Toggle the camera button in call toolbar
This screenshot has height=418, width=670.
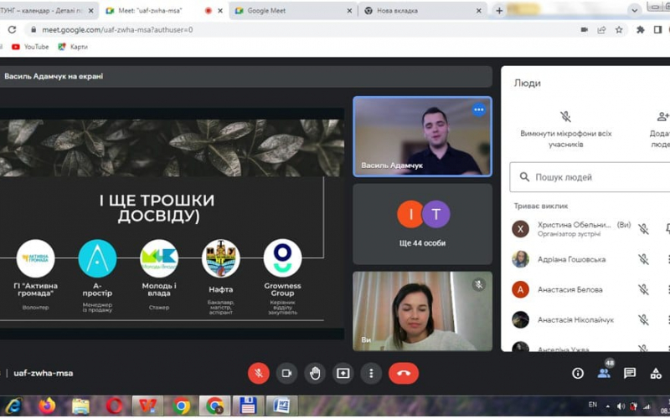286,373
